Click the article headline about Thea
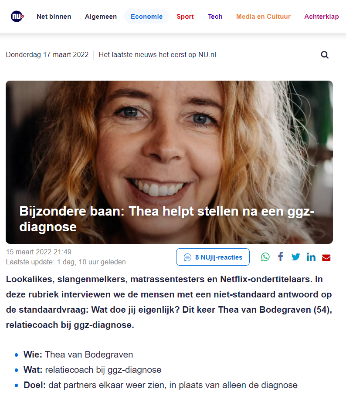 [x=167, y=219]
